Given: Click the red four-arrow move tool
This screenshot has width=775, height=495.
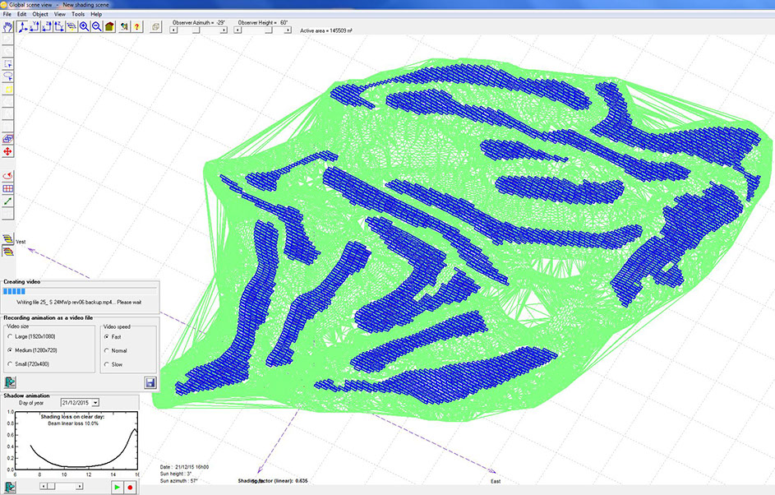Looking at the screenshot, I should click(8, 152).
